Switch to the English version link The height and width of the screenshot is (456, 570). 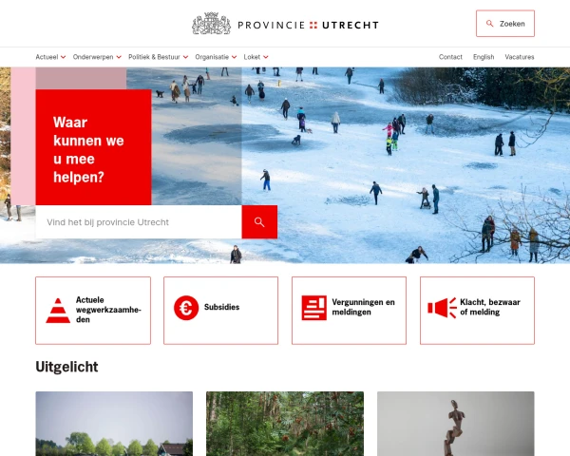484,57
